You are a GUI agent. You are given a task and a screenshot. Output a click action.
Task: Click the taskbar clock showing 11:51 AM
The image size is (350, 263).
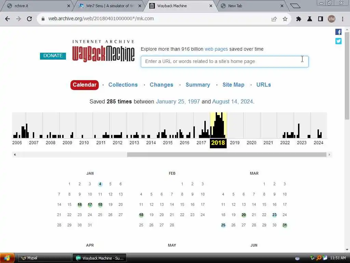(338, 258)
